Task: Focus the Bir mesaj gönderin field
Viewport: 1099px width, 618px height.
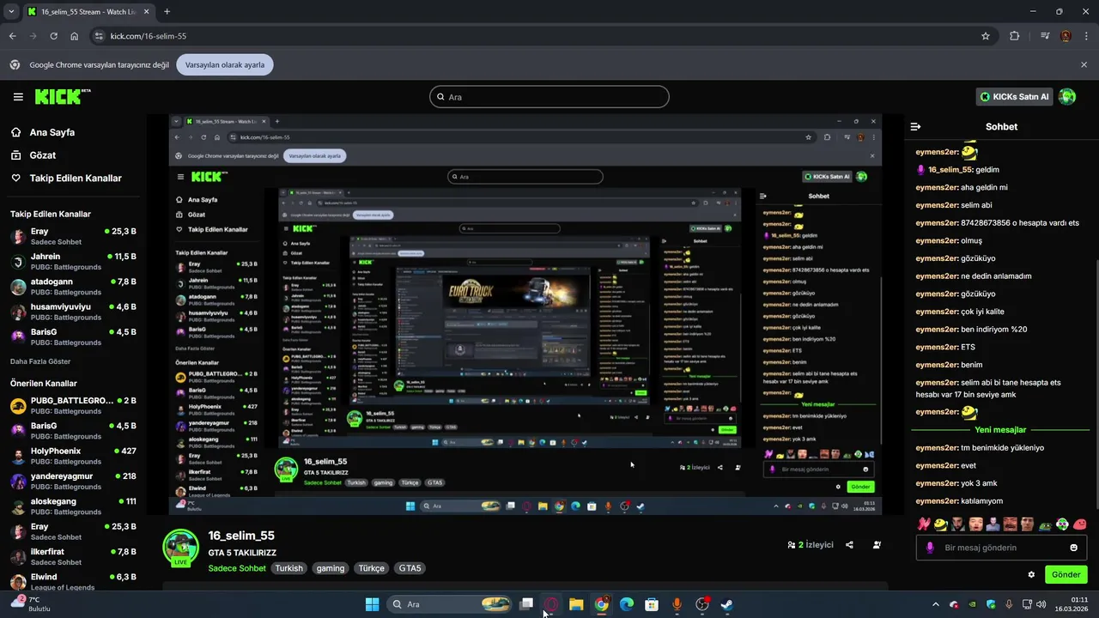Action: [x=1002, y=548]
